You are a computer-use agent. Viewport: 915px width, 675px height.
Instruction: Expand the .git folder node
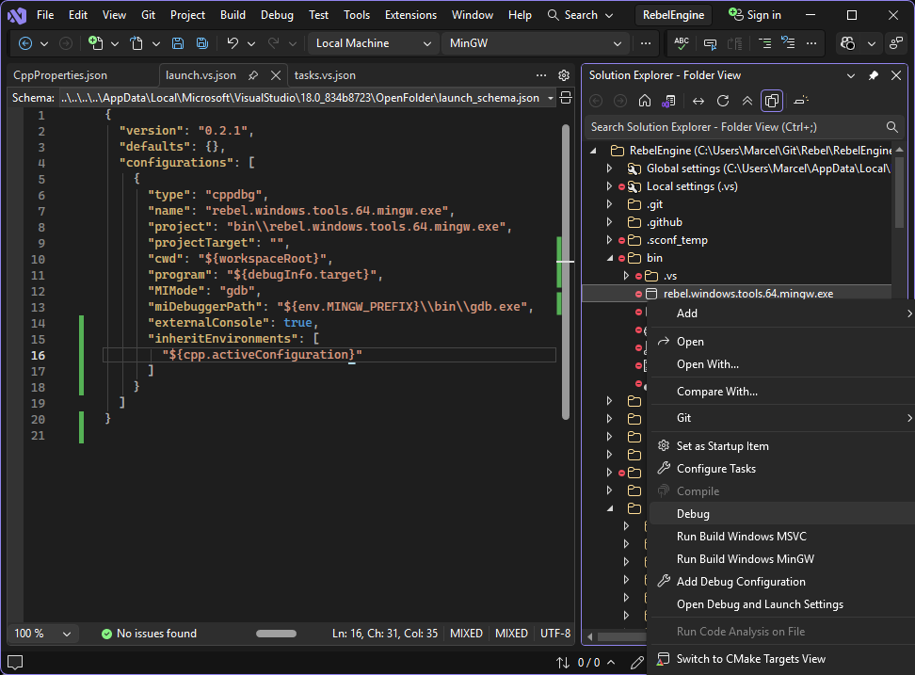610,204
